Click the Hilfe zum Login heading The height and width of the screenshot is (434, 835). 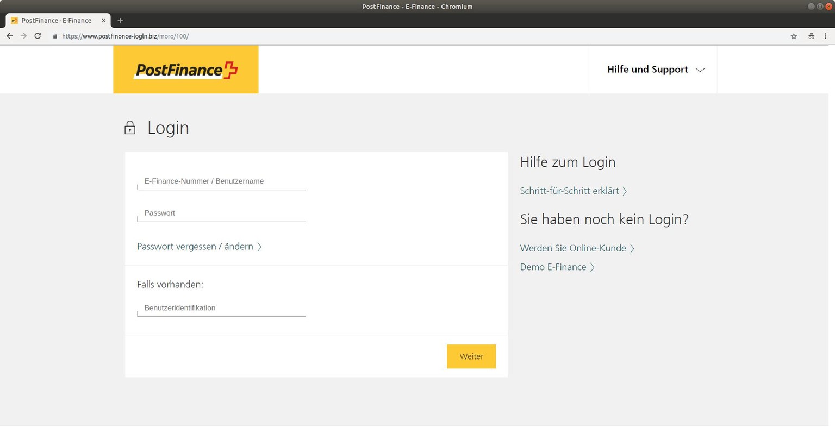(568, 162)
